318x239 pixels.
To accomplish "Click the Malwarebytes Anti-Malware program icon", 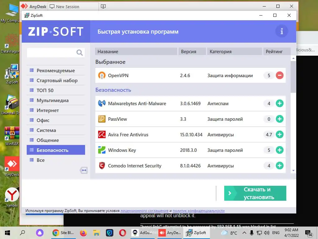I will point(102,103).
